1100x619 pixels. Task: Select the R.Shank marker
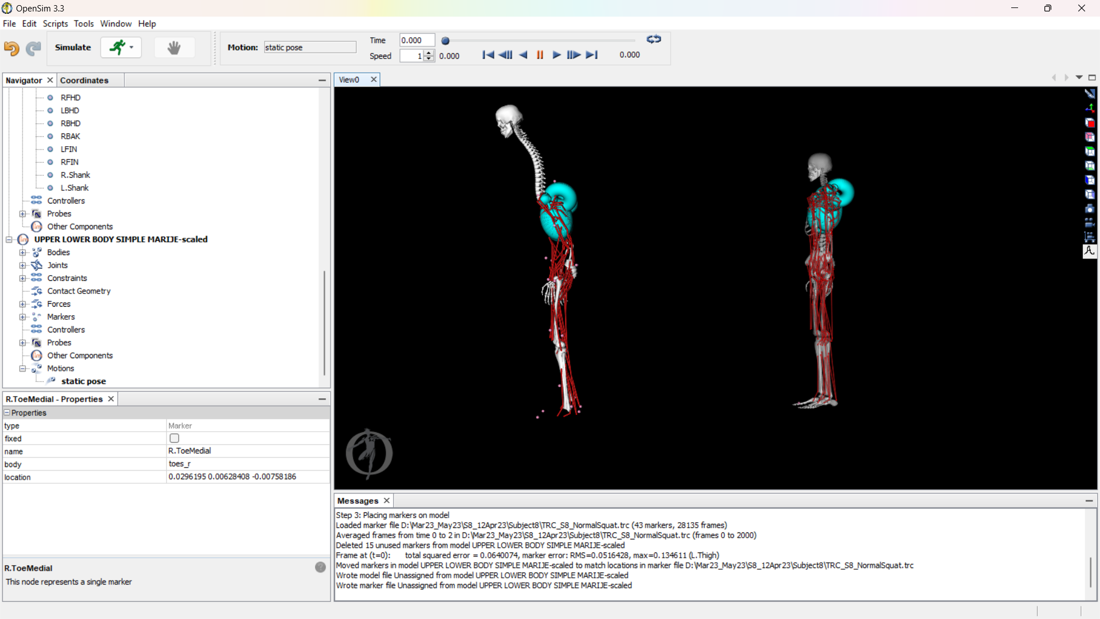click(x=75, y=175)
